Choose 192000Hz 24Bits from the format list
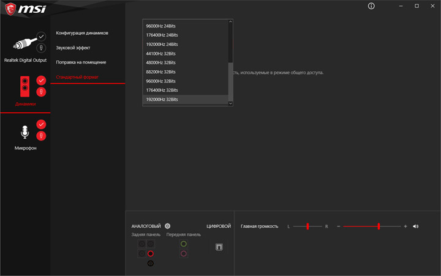This screenshot has height=276, width=441. click(186, 45)
